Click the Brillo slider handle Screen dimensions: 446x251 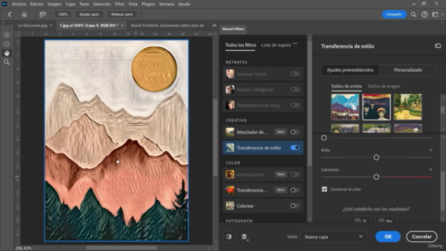tap(376, 158)
